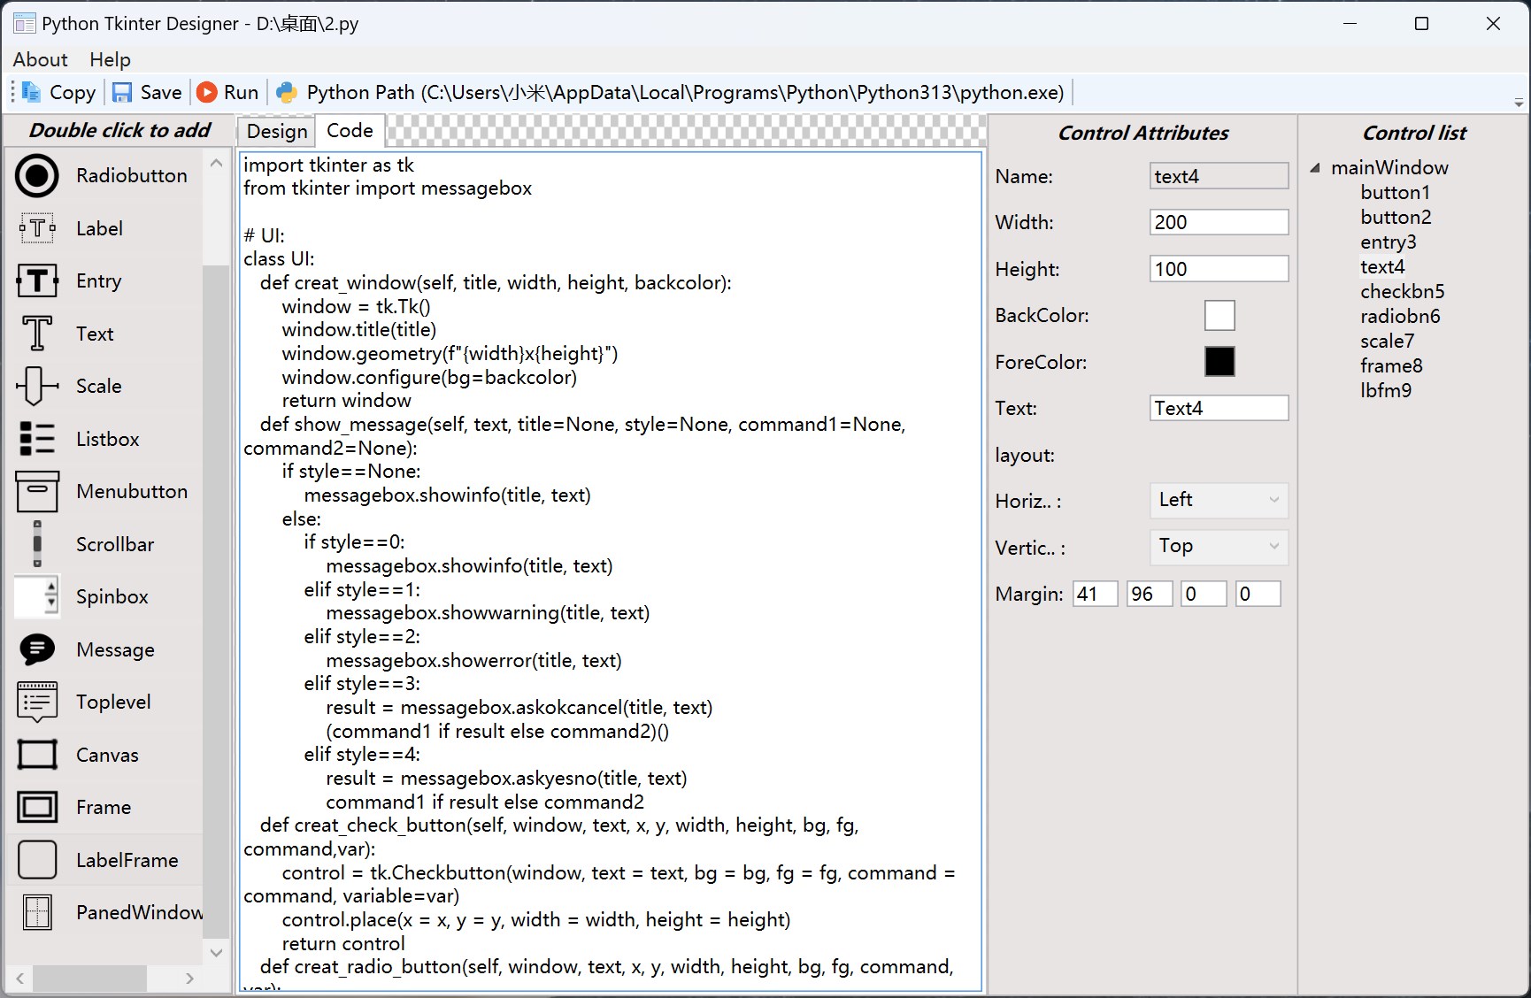
Task: Click the Run button label
Action: [241, 92]
